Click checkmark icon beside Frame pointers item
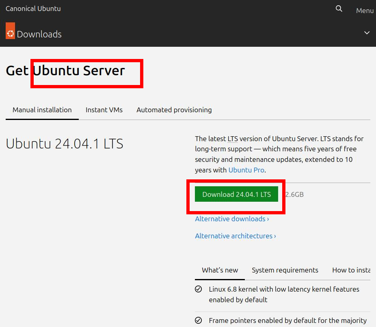376x327 pixels. 198,320
